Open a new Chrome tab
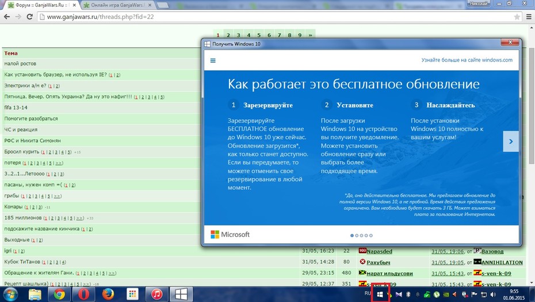This screenshot has width=535, height=302. pyautogui.click(x=163, y=5)
